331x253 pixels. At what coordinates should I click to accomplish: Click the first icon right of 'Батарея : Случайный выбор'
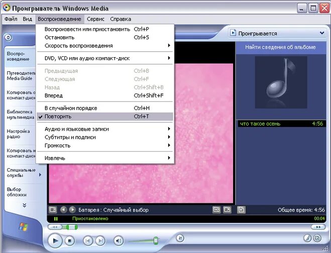point(216,210)
